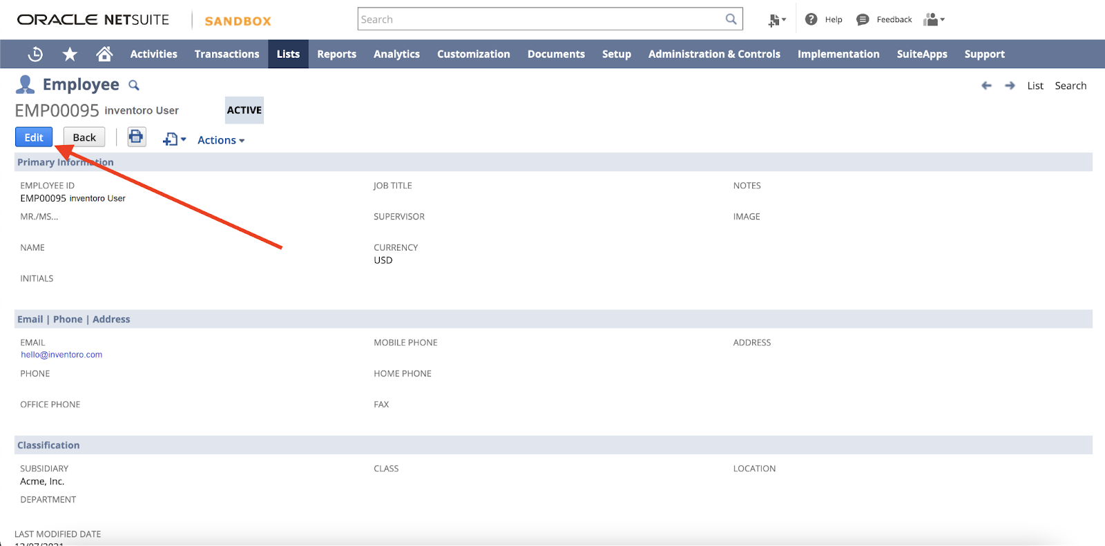Open the Recent Records clock icon

(35, 54)
